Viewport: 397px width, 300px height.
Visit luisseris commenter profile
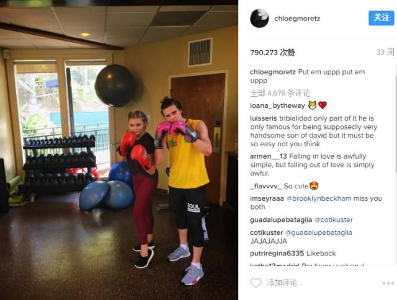point(264,118)
